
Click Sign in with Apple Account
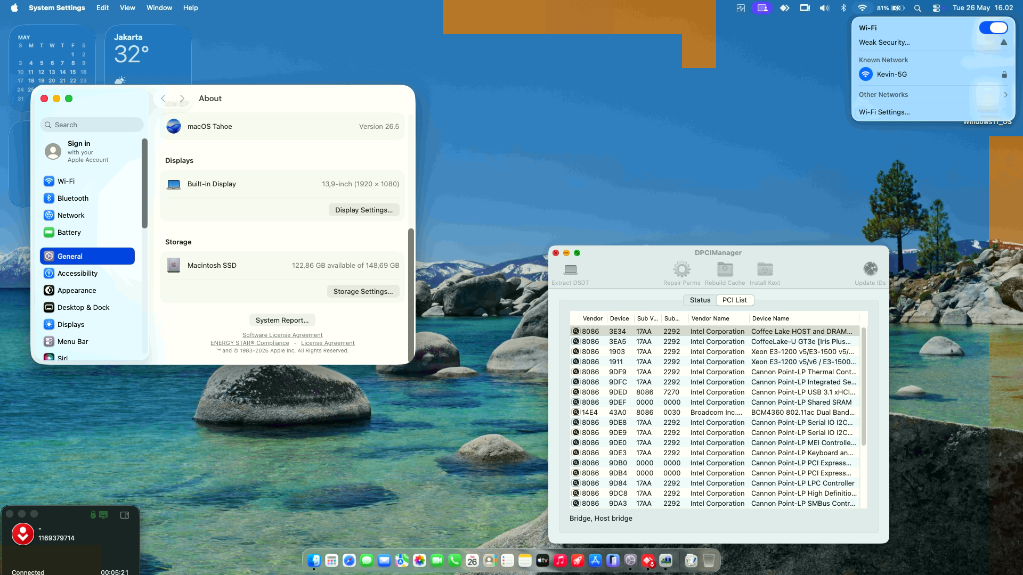88,151
